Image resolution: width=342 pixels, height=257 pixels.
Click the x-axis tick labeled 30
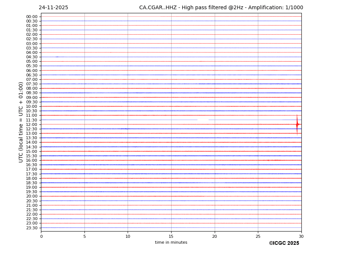[301, 236]
